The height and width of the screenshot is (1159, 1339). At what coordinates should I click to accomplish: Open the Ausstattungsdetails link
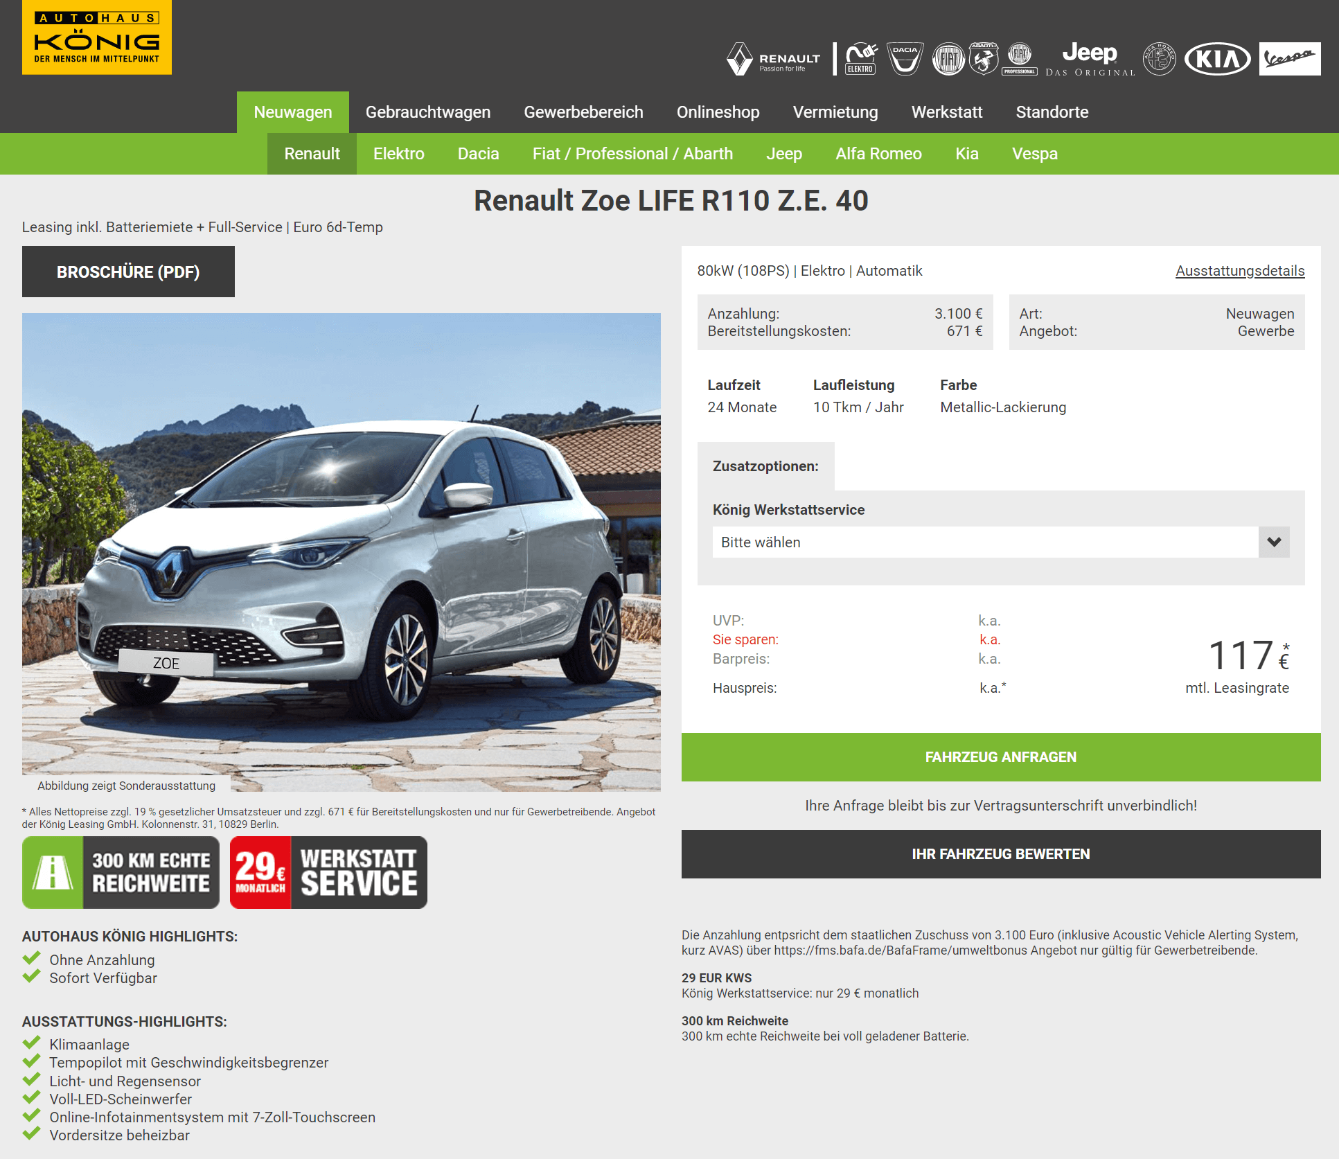1240,271
